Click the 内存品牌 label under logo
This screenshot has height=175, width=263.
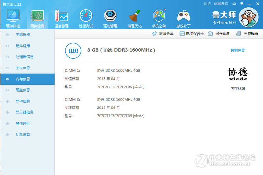238,89
